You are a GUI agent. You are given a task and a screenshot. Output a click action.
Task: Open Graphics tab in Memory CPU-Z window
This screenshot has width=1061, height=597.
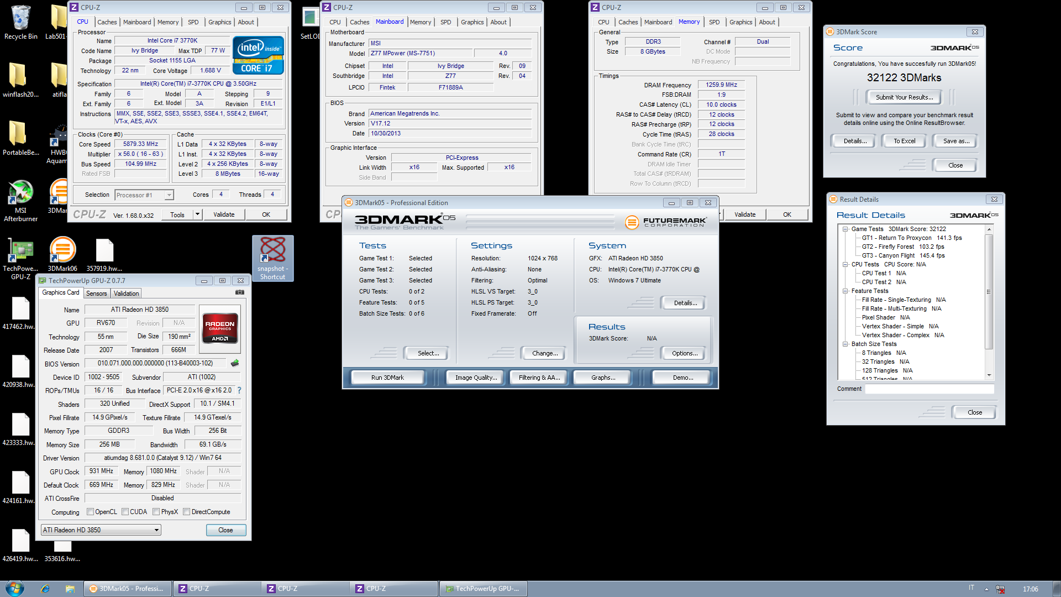click(x=740, y=22)
